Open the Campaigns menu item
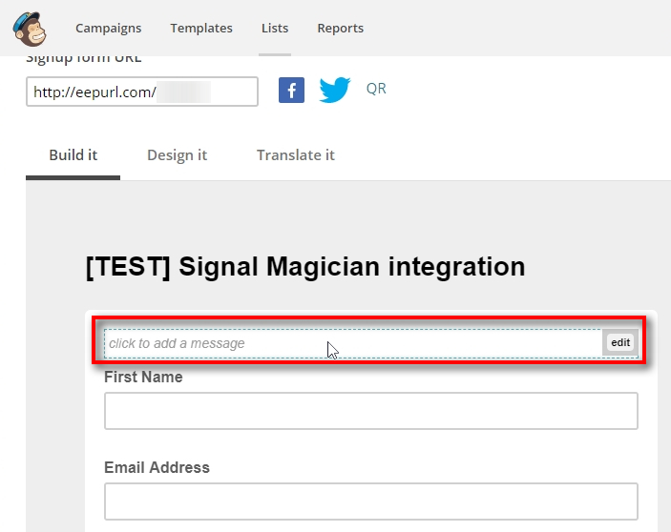 tap(108, 29)
